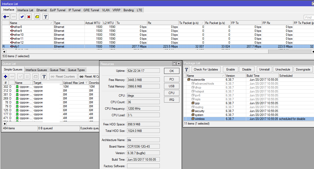Click the filter icon in Package List

pyautogui.click(x=186, y=69)
